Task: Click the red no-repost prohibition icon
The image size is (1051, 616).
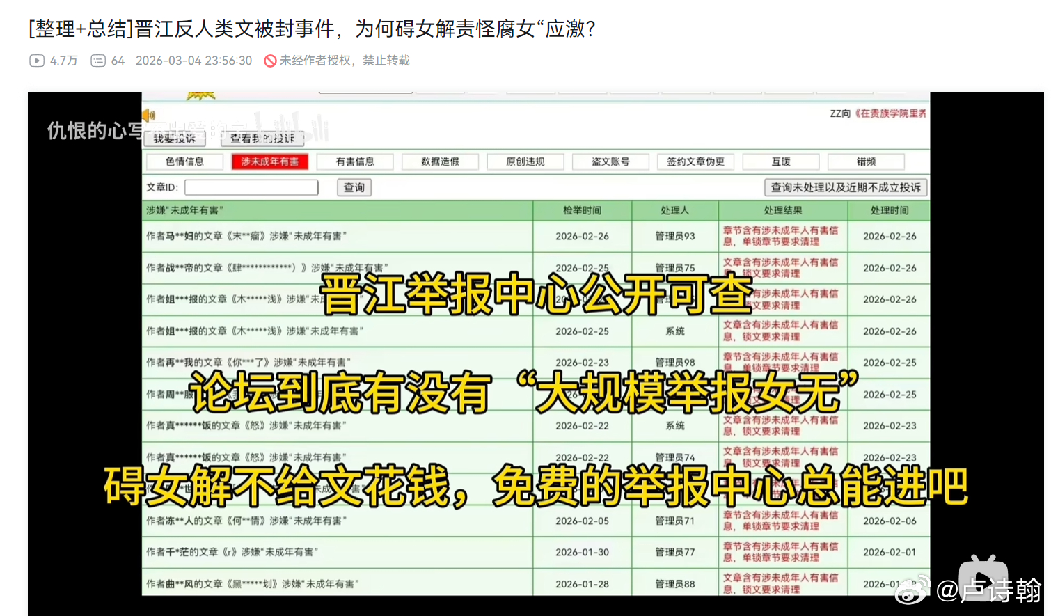Action: pos(270,61)
